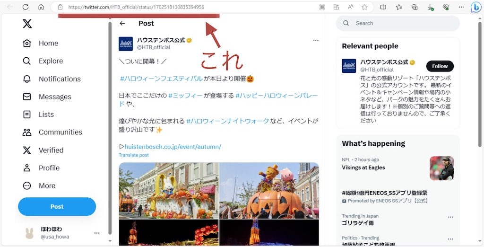This screenshot has height=247, width=484.
Task: Click the apps grid icon in address bar
Action: click(x=336, y=7)
